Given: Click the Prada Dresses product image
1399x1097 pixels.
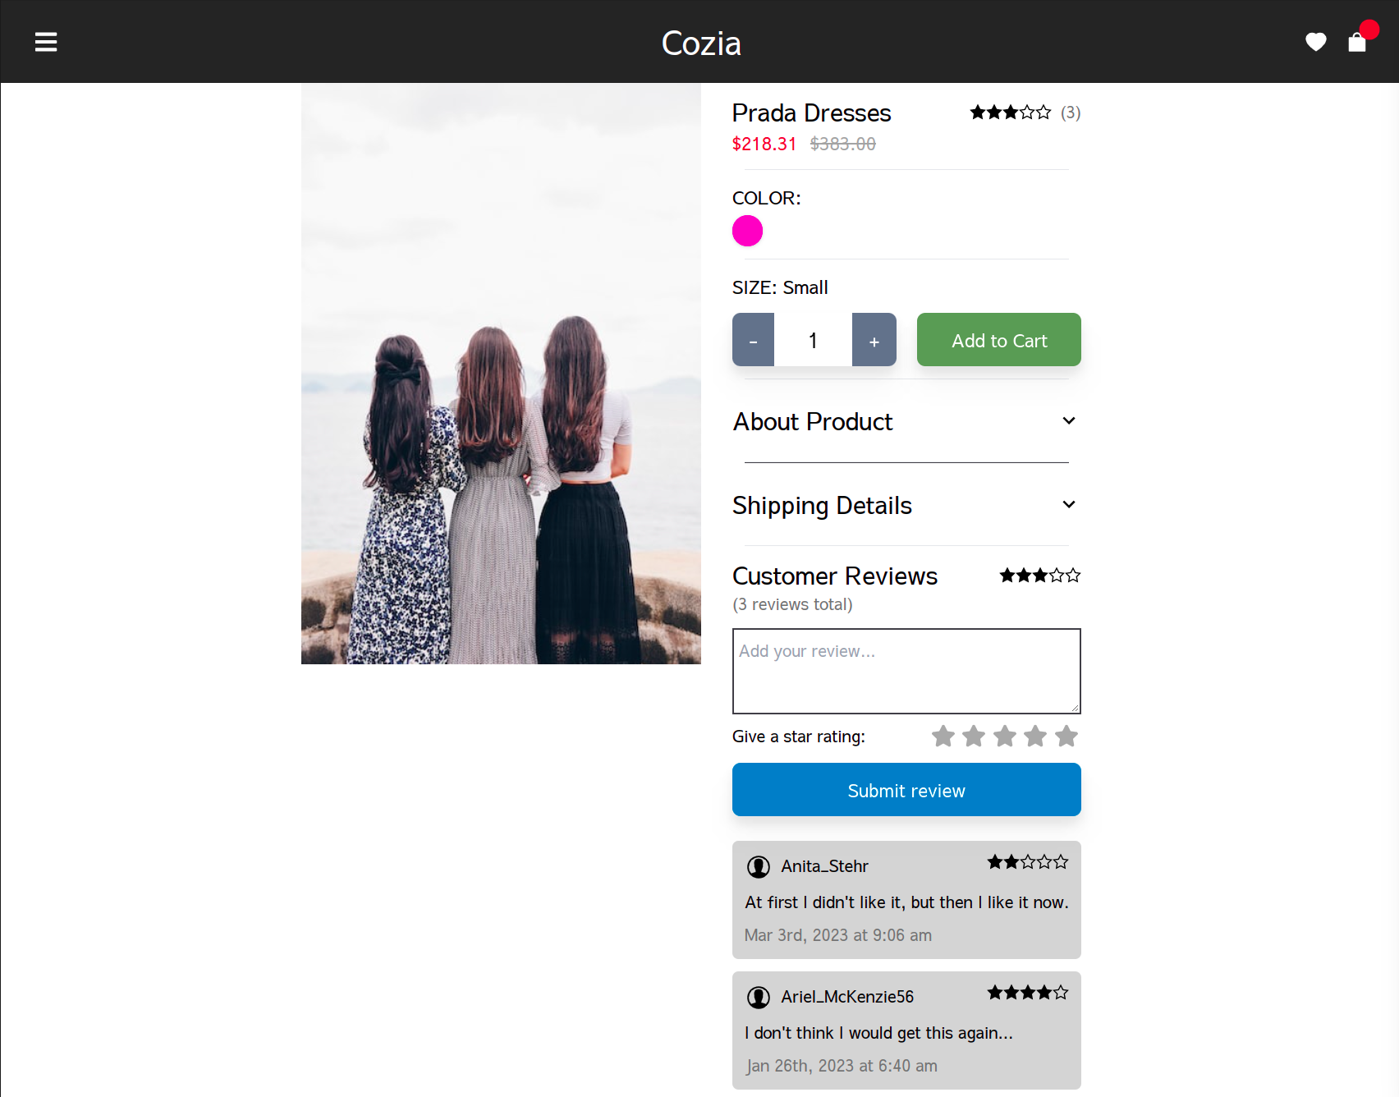Looking at the screenshot, I should tap(501, 374).
